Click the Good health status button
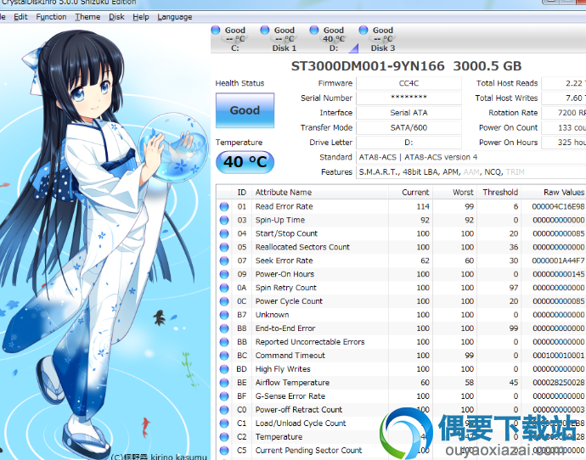This screenshot has width=586, height=460. click(x=245, y=110)
